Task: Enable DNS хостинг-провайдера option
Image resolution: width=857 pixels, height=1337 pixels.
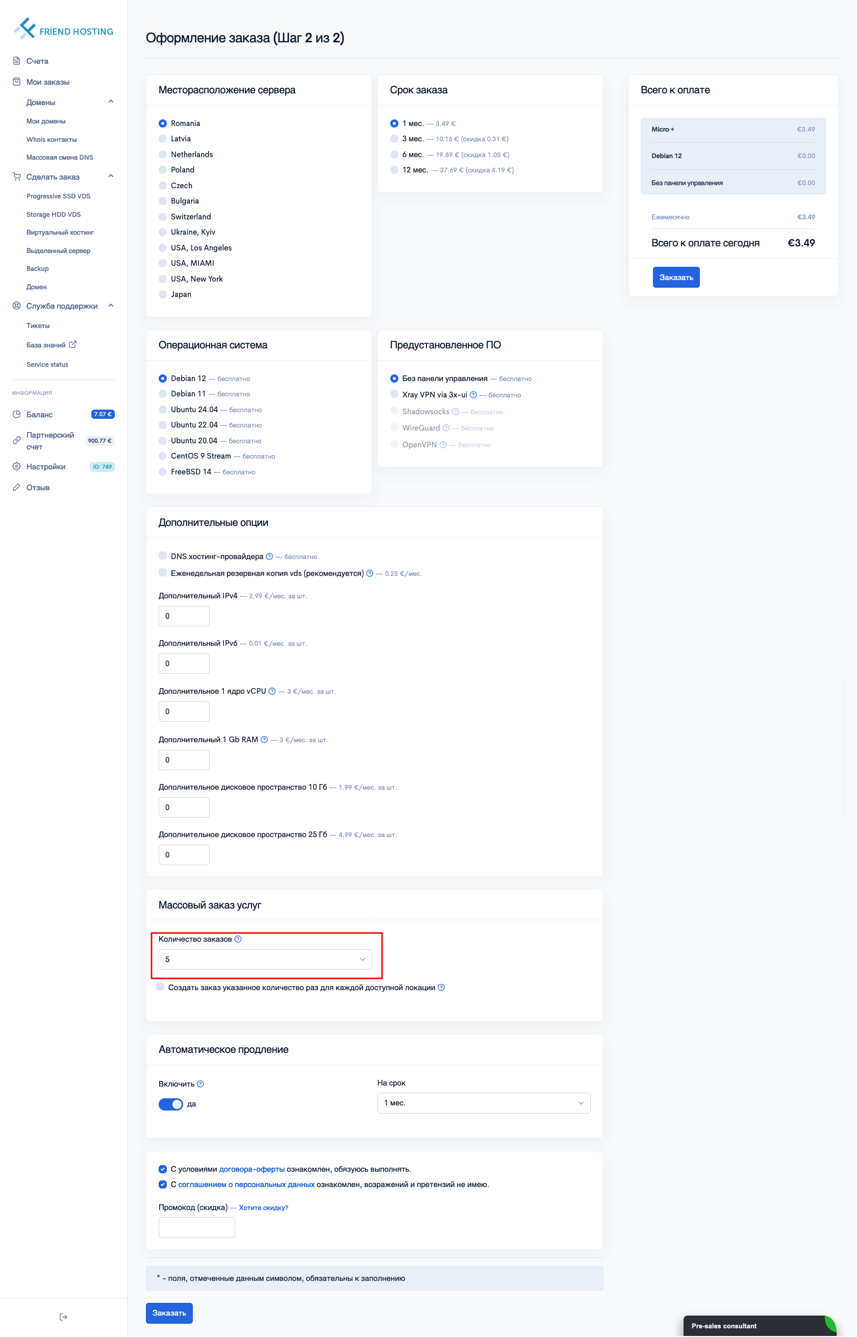Action: [163, 556]
